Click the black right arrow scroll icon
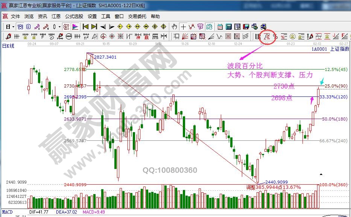 (x=112, y=27)
